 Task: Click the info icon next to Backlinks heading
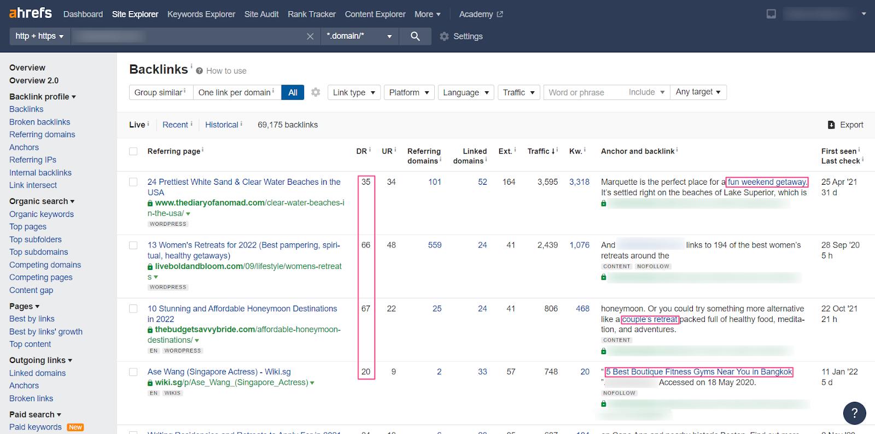point(191,66)
